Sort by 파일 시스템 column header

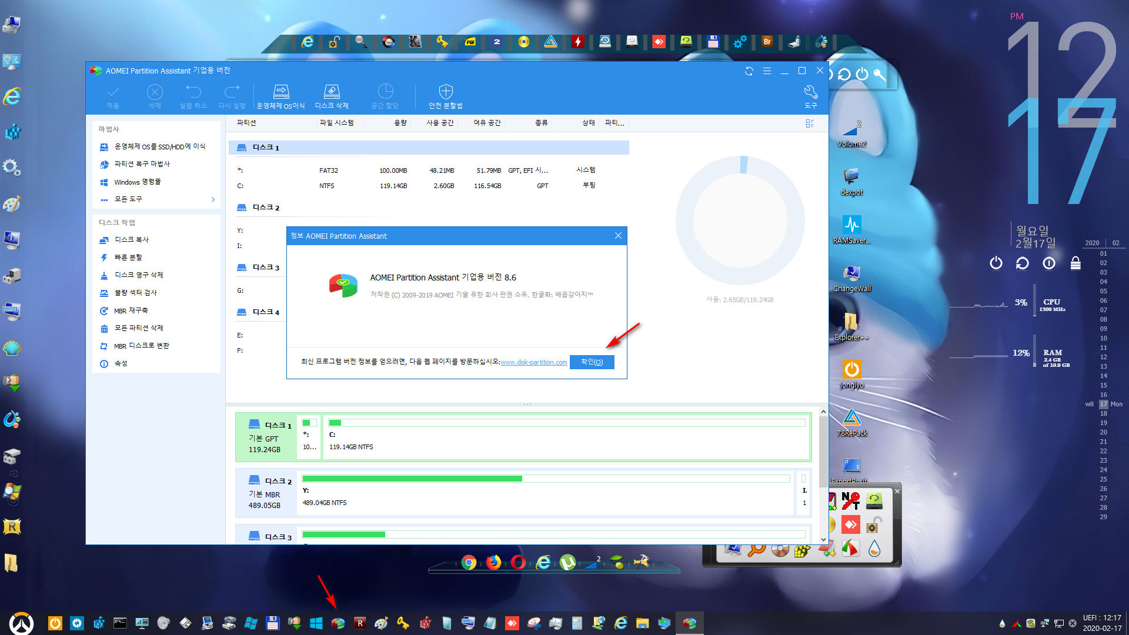coord(337,123)
